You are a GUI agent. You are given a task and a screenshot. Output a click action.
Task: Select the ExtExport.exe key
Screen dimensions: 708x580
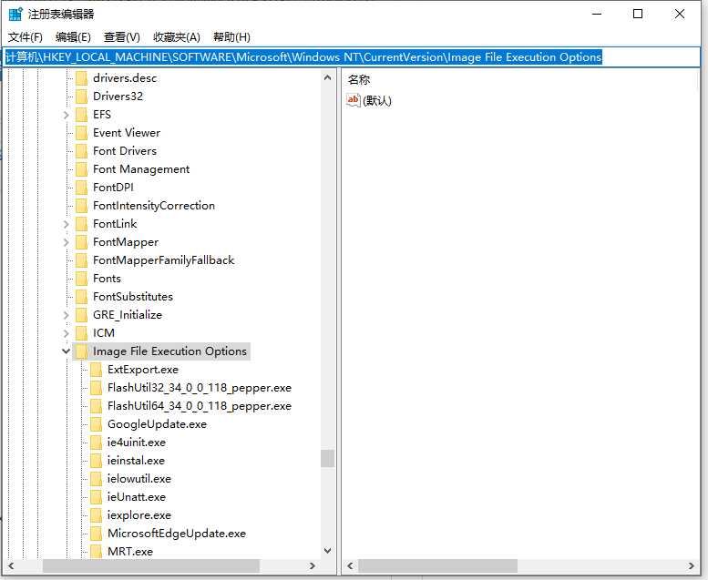142,370
